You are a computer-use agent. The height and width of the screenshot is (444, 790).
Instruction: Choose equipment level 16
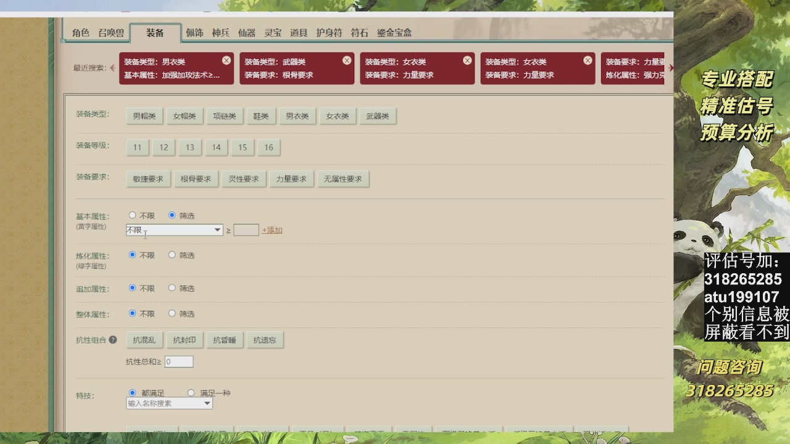pos(268,147)
